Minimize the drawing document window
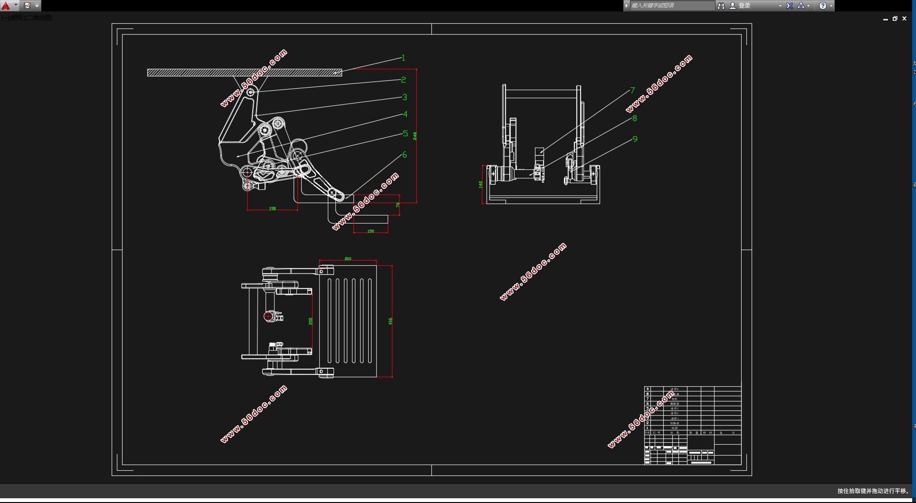 (x=886, y=19)
